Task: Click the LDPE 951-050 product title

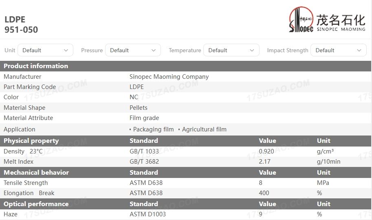Action: pos(21,24)
